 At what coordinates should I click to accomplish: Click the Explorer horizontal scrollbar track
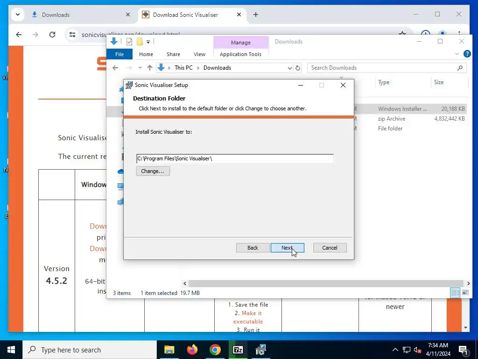[x=326, y=283]
